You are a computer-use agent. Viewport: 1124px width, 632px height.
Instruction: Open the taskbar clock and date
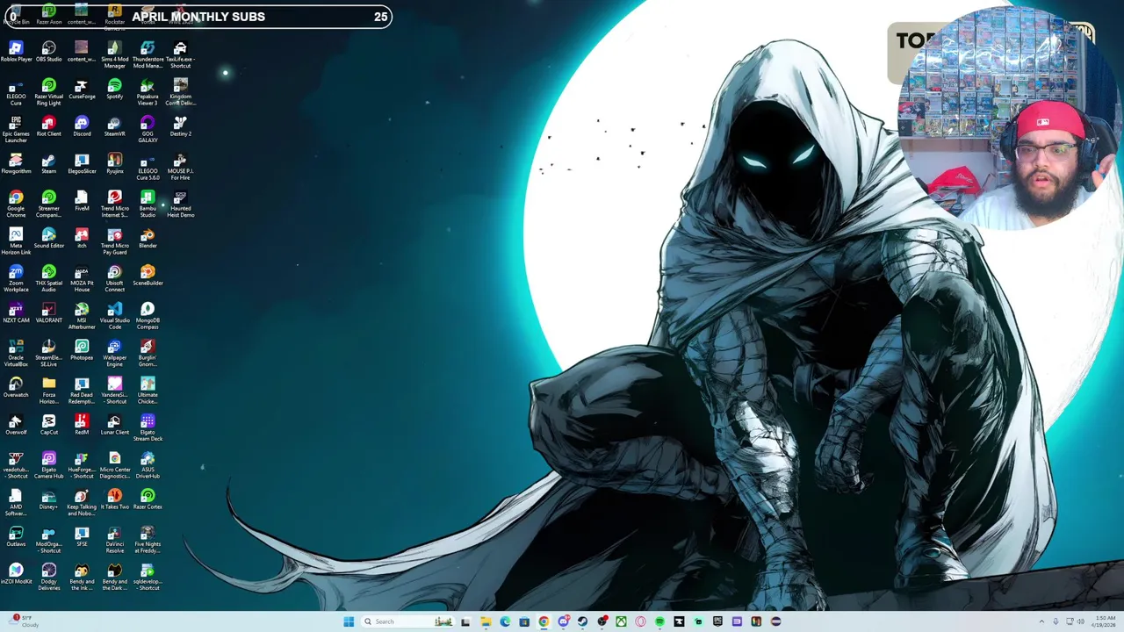click(x=1104, y=621)
